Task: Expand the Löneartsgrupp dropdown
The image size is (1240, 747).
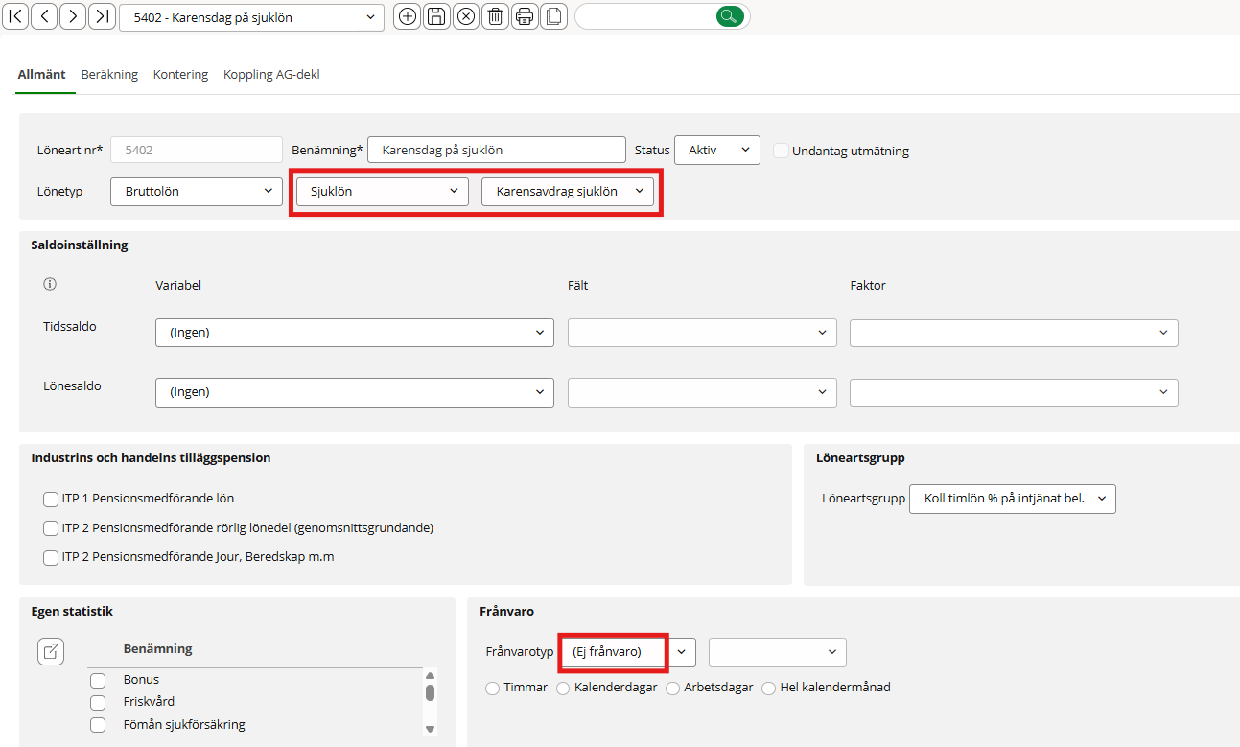Action: (x=1012, y=499)
